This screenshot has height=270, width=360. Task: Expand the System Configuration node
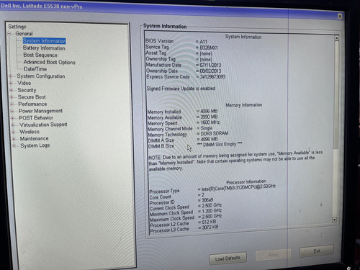pyautogui.click(x=10, y=76)
